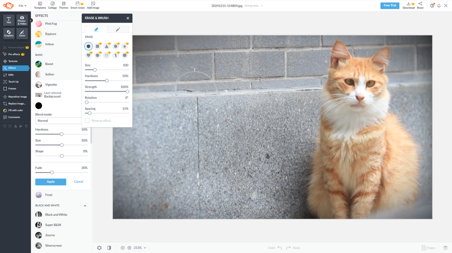The height and width of the screenshot is (253, 452).
Task: Open Fill with color
Action: [x=13, y=110]
